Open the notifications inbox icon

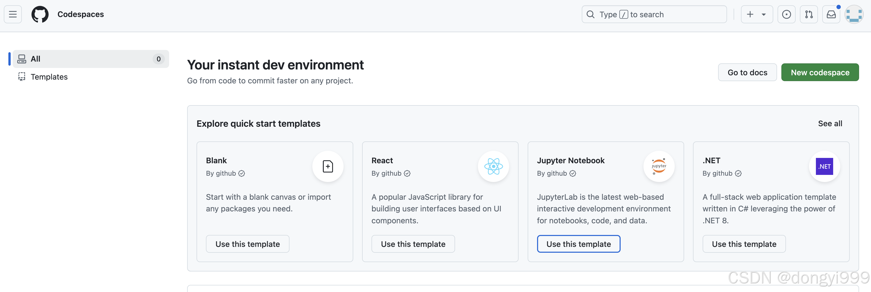831,14
